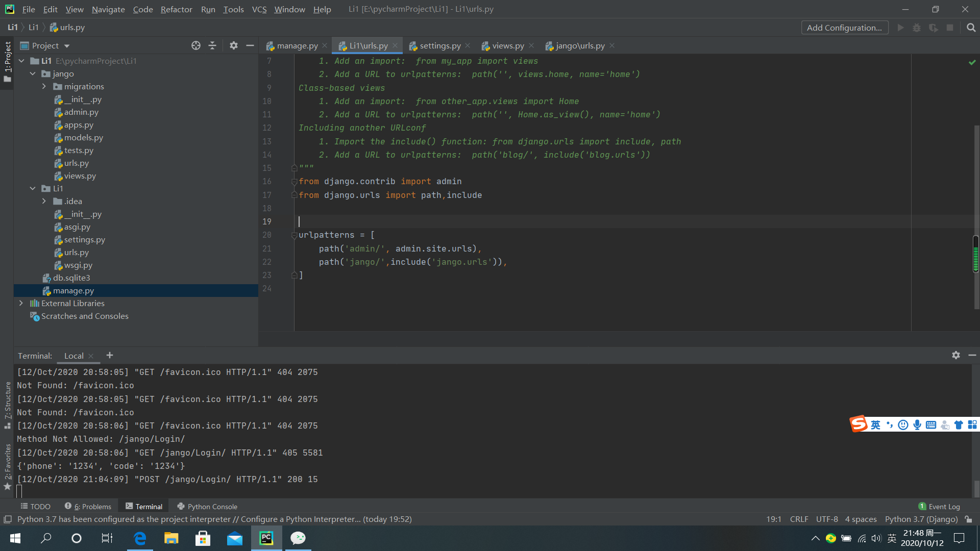The height and width of the screenshot is (551, 980).
Task: Open Windows Start menu
Action: pos(15,538)
